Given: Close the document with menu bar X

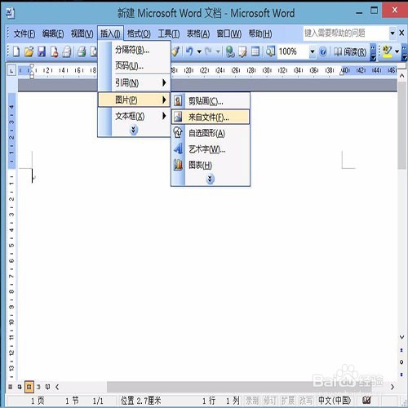Looking at the screenshot, I should 401,33.
